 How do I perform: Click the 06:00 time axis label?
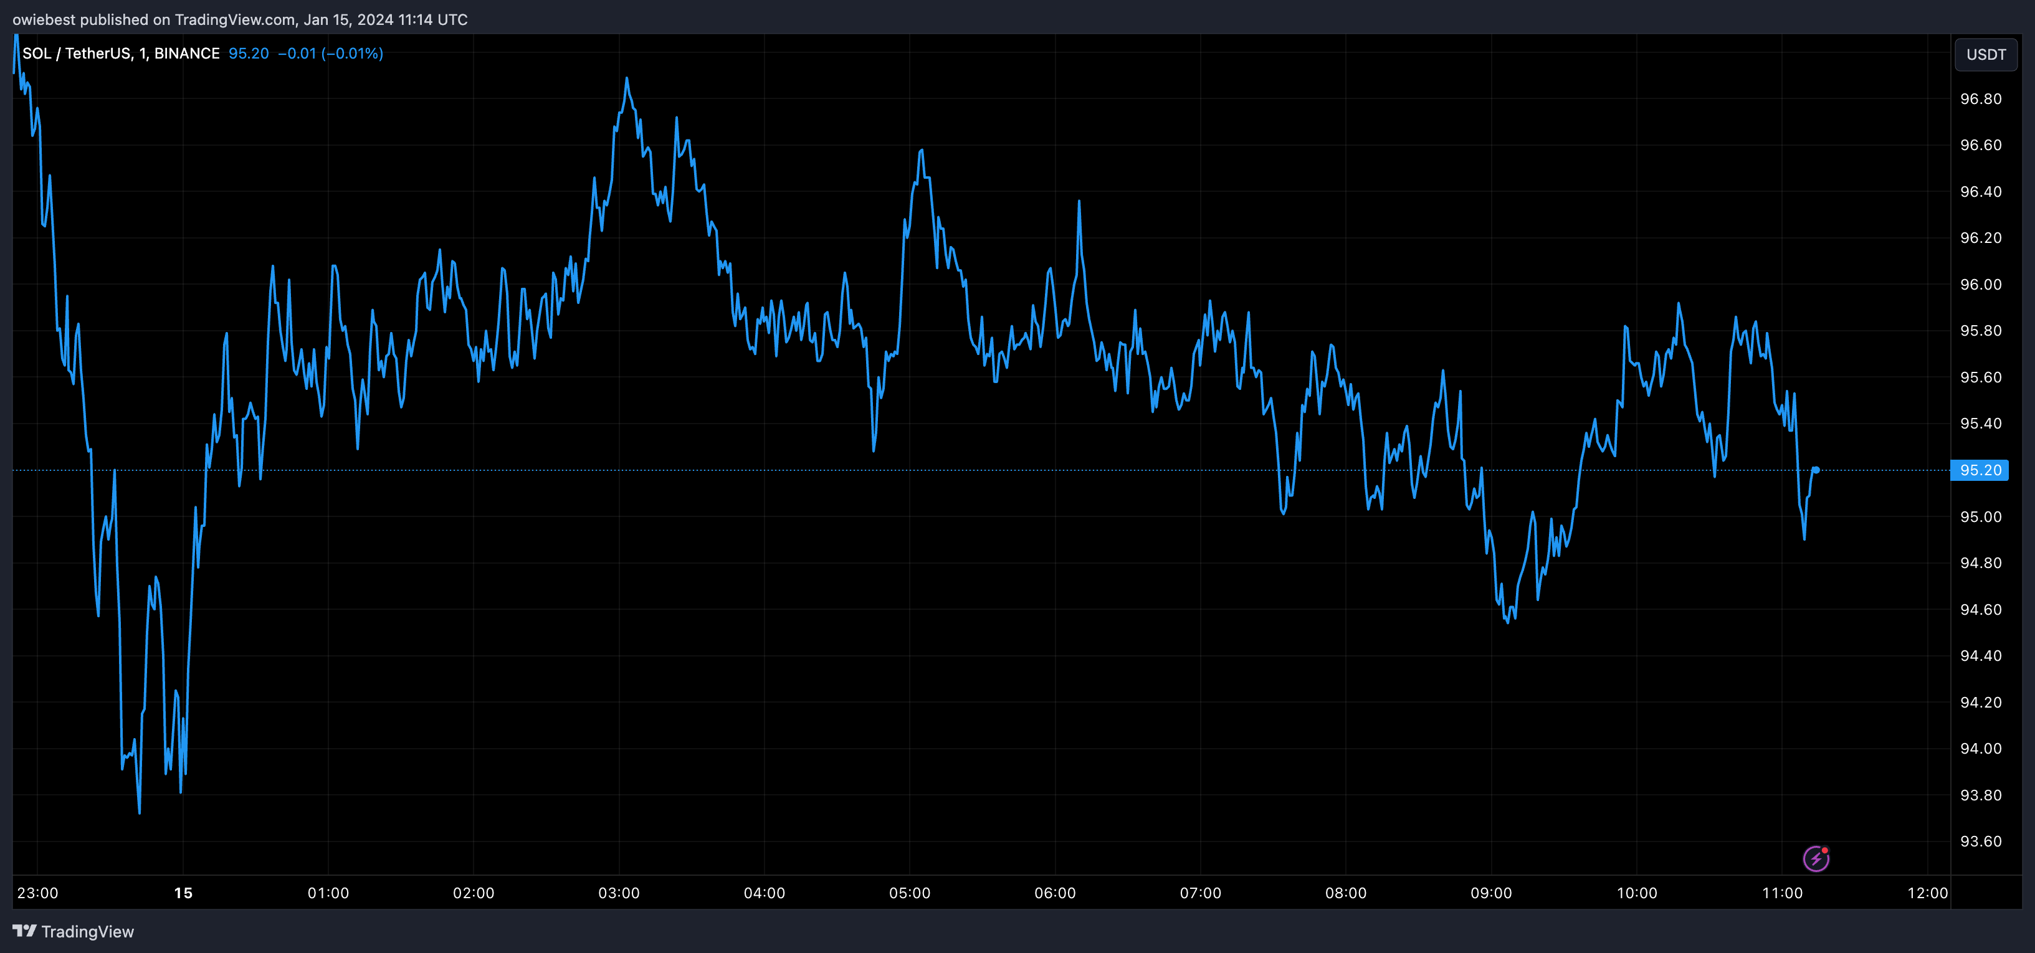1056,893
